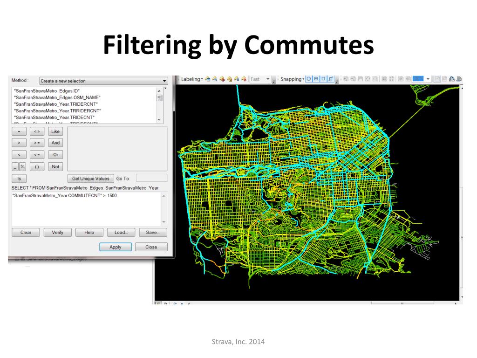Click the greater-than operator button
Image resolution: width=477 pixels, height=358 pixels.
click(x=19, y=143)
